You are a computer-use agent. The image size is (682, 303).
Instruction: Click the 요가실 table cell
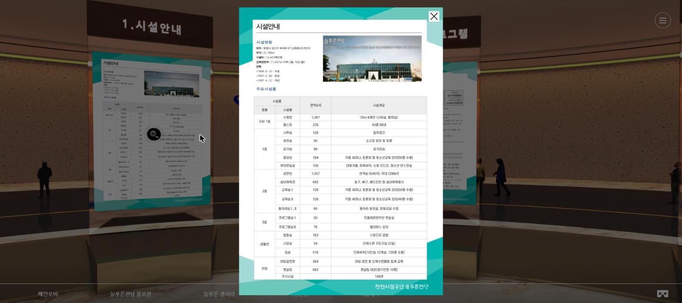(x=288, y=149)
